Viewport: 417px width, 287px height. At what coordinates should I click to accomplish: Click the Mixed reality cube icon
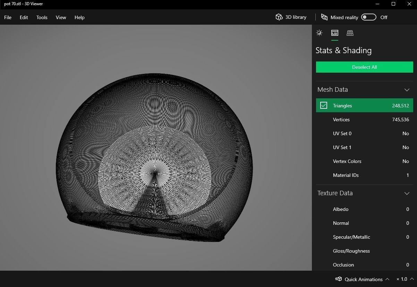pyautogui.click(x=324, y=17)
